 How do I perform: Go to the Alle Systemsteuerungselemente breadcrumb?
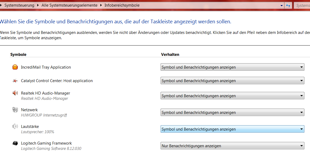[70, 5]
